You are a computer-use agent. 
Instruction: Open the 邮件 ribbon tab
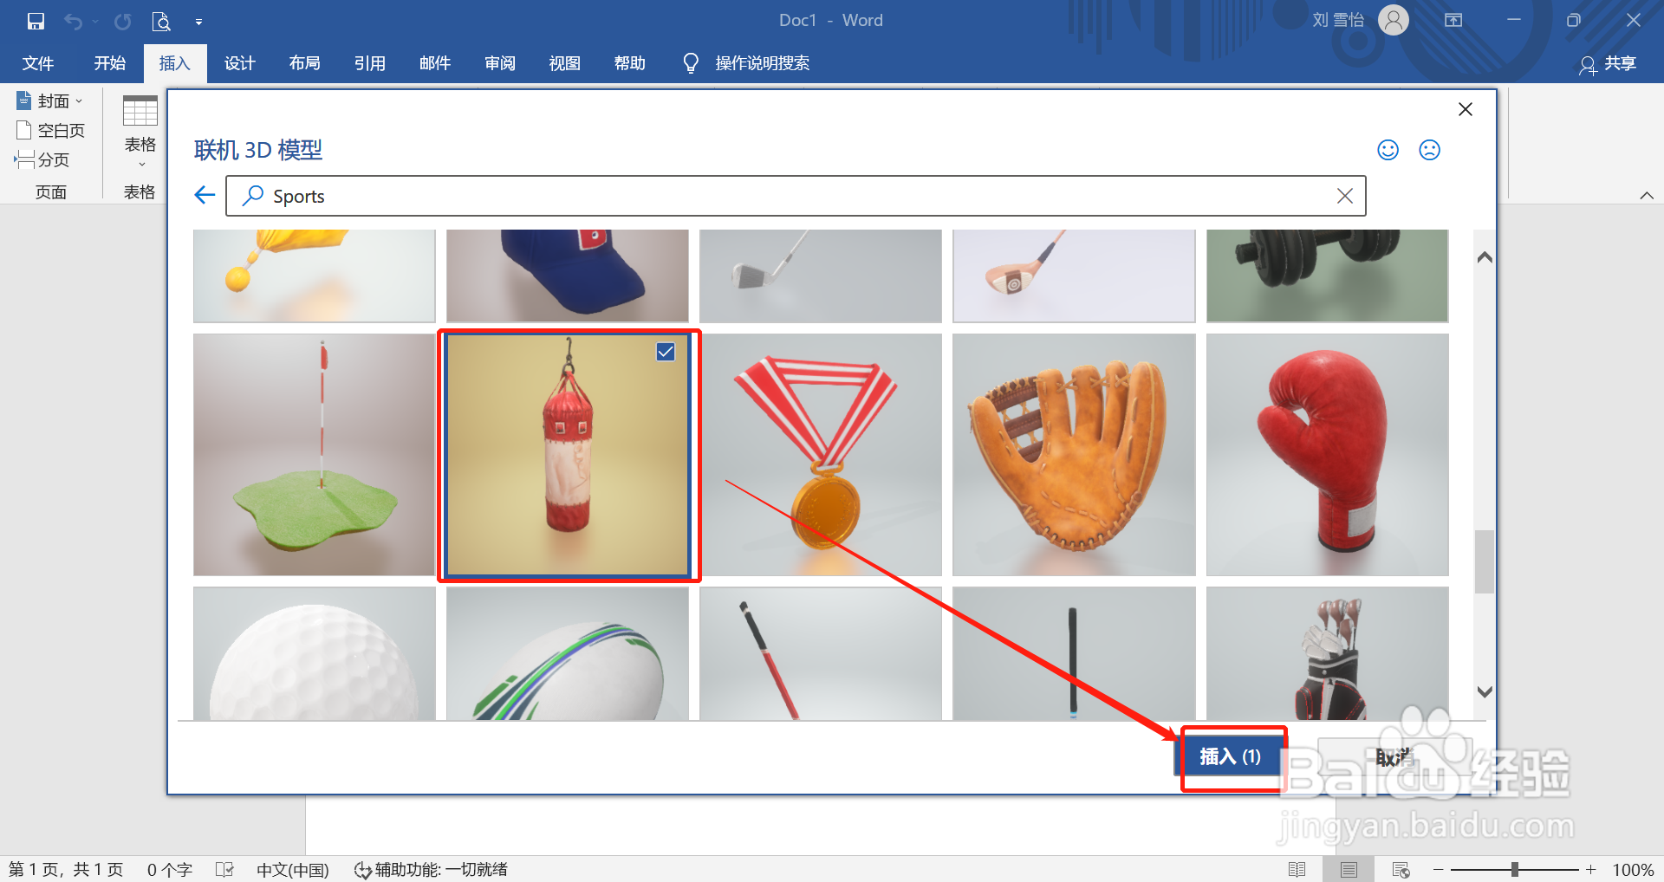[x=434, y=62]
